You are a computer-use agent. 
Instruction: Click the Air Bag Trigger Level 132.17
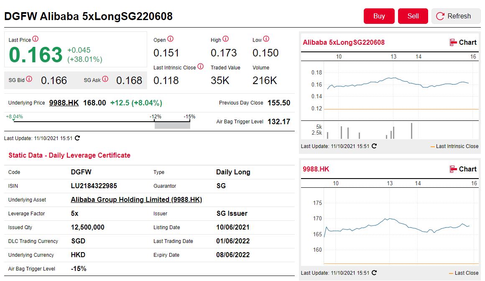point(279,122)
